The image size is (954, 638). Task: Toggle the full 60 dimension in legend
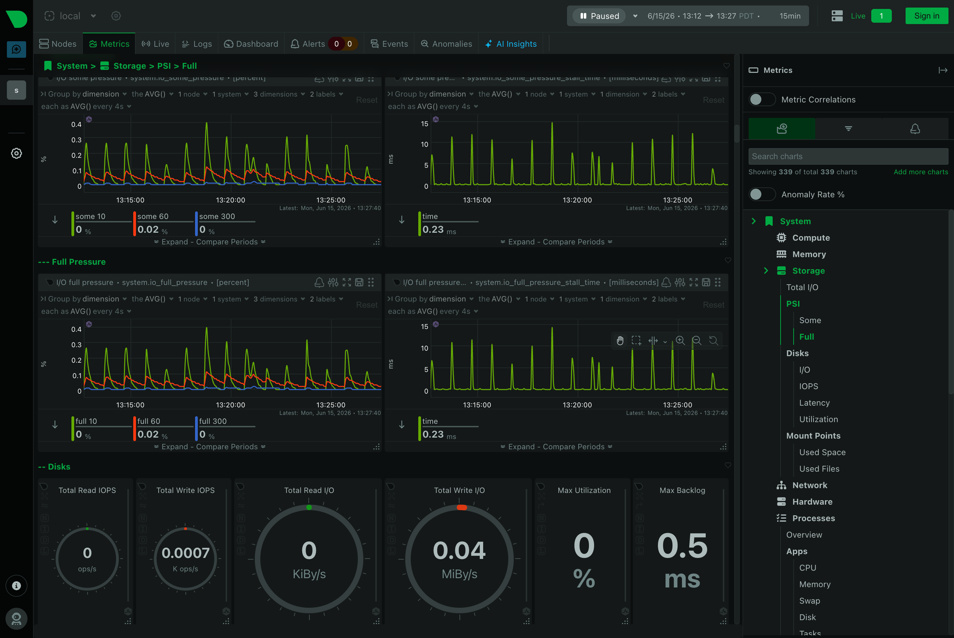(x=163, y=428)
